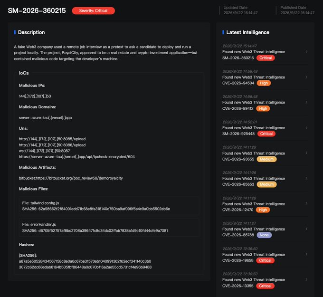Select the ipcheck-encrypted/604 URL
The height and width of the screenshot is (297, 323).
coord(76,157)
